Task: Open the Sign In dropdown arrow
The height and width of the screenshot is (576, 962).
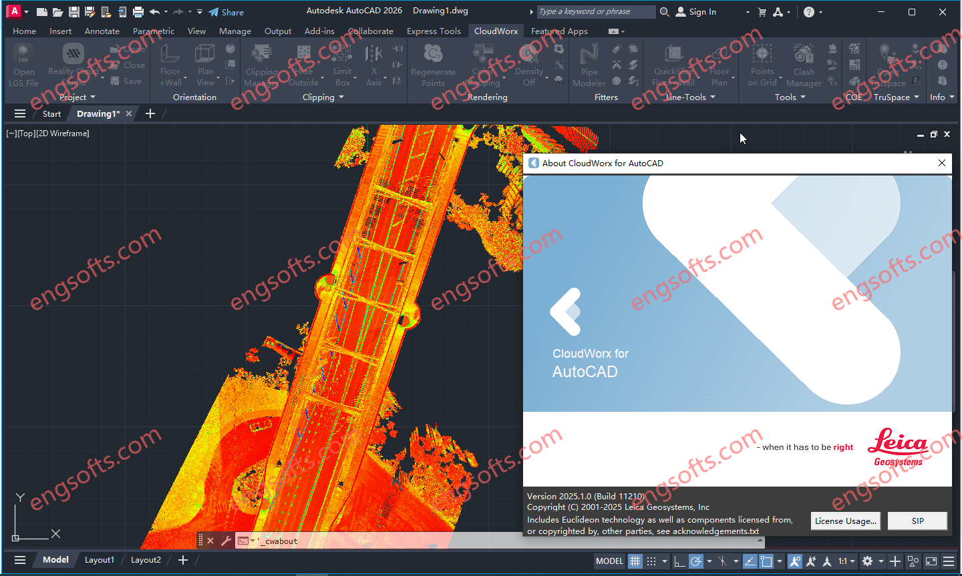Action: click(748, 12)
